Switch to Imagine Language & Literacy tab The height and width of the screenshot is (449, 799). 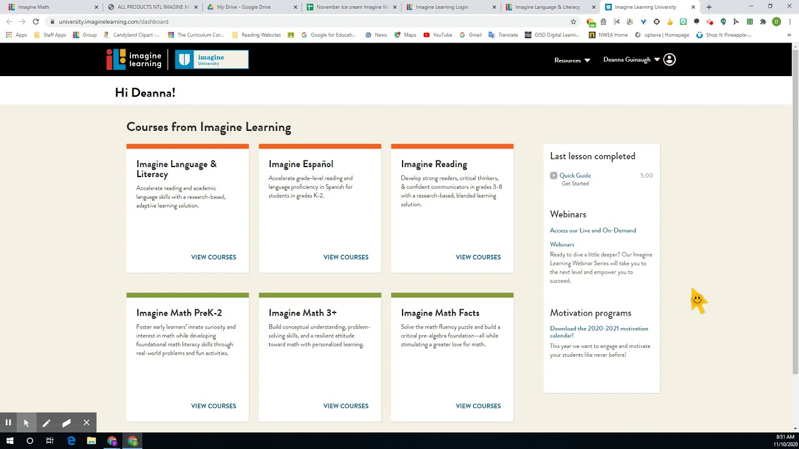pyautogui.click(x=551, y=7)
